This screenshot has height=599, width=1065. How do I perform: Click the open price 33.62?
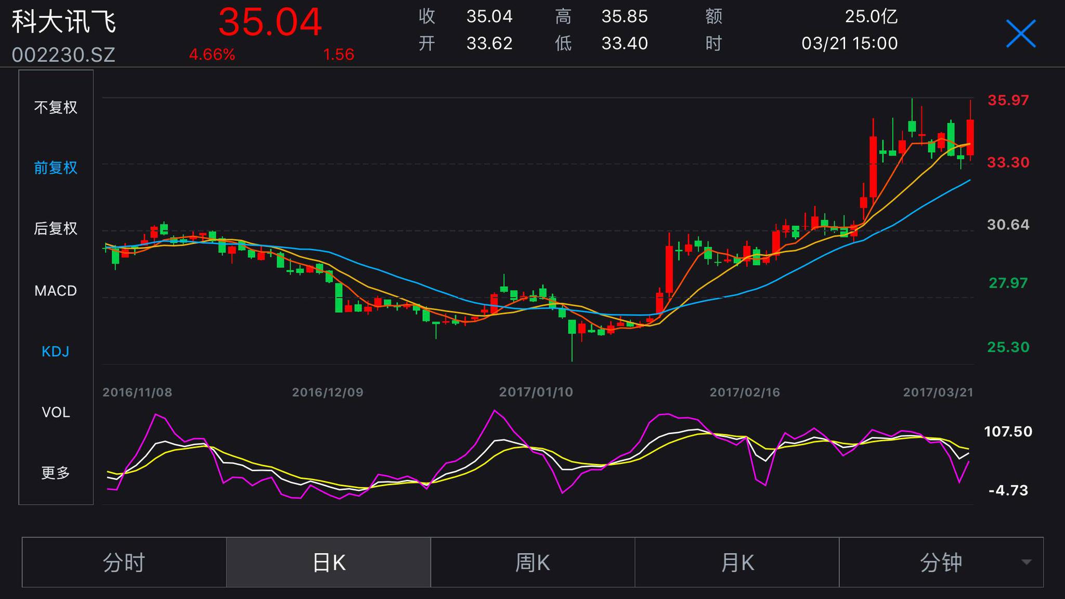(489, 43)
